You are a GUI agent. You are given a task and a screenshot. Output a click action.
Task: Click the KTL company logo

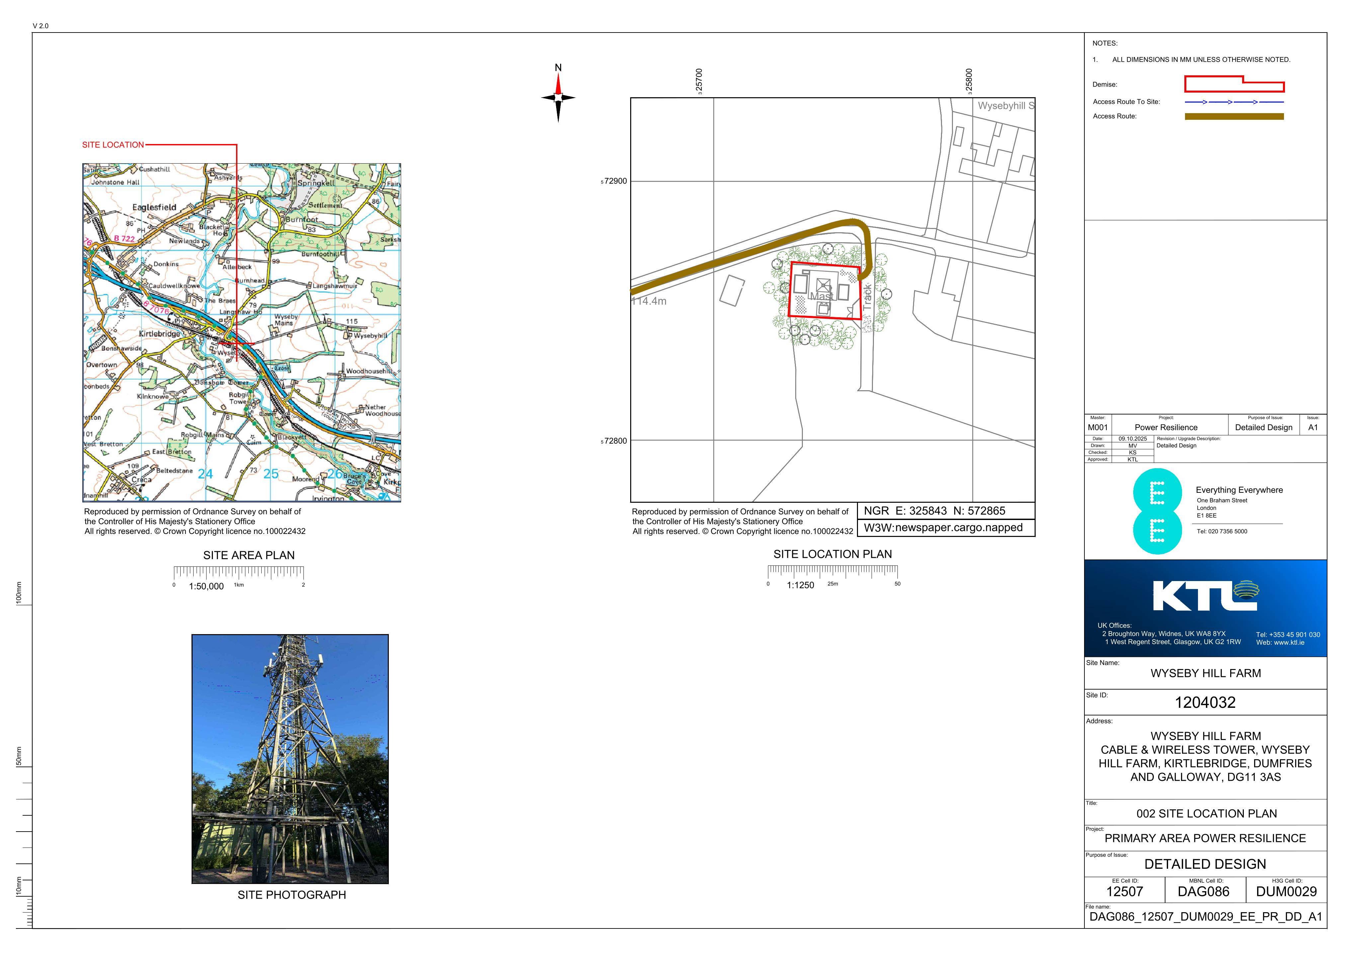[1205, 596]
